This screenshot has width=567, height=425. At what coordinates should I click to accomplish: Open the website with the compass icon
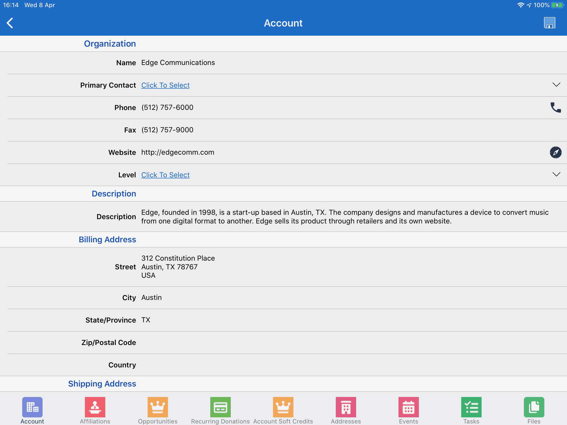(556, 152)
